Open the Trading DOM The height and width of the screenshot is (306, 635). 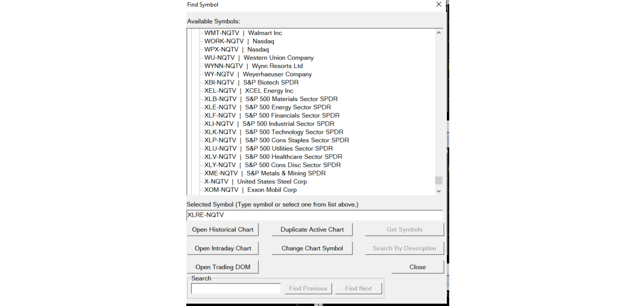point(222,267)
